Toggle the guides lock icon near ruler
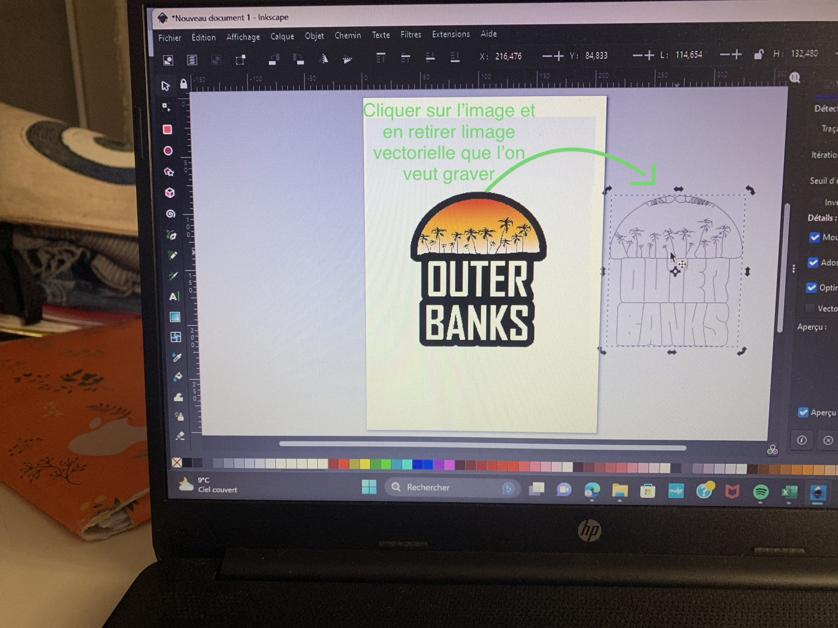This screenshot has height=628, width=838. tap(184, 84)
